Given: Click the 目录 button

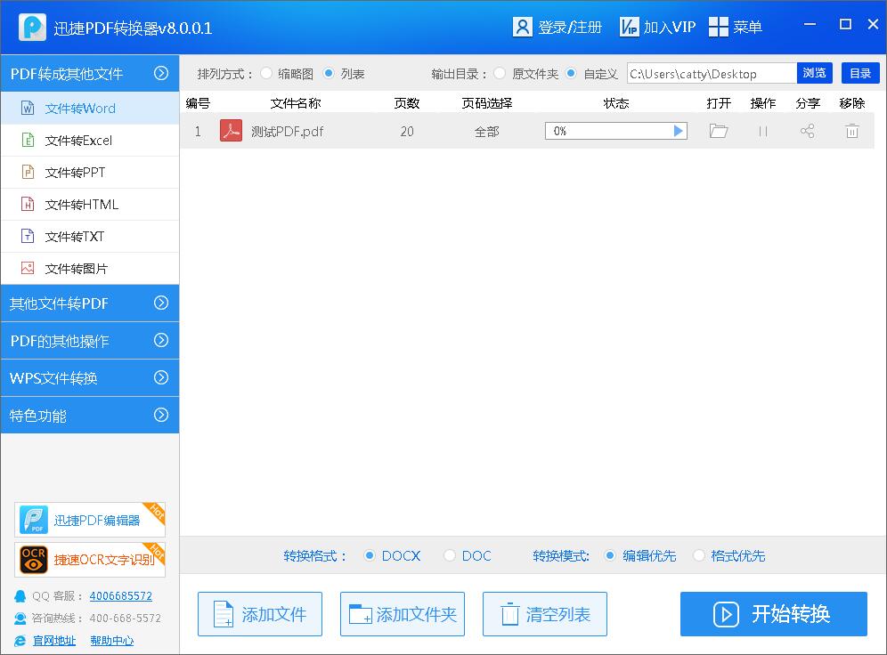Looking at the screenshot, I should pyautogui.click(x=860, y=73).
